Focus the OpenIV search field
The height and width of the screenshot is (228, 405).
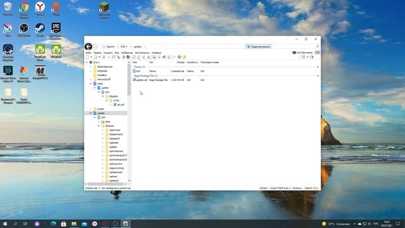coord(294,46)
